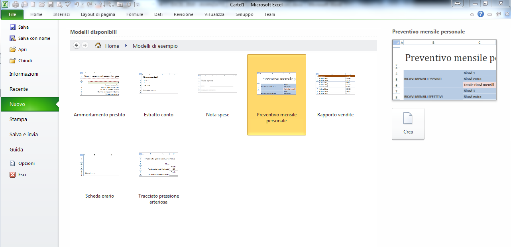Screen dimensions: 511x247
Task: Click the Crea button to create workbook
Action: pos(408,124)
